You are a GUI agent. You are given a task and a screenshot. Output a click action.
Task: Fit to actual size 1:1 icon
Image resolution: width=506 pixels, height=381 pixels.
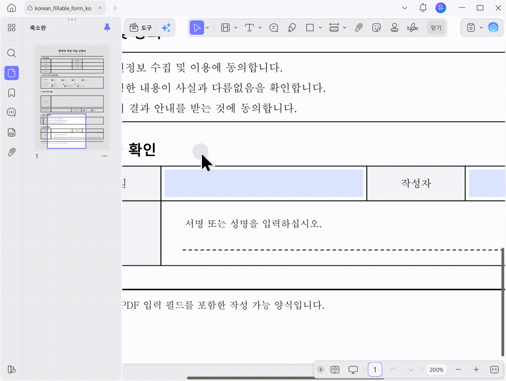[494, 370]
